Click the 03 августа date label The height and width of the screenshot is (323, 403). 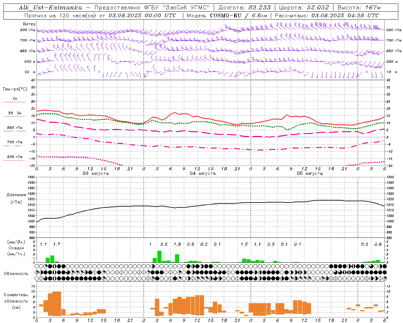[96, 173]
